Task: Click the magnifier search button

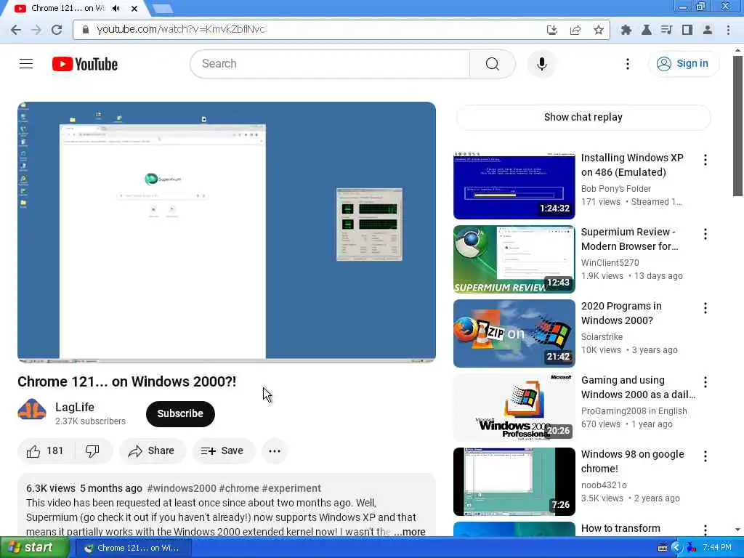Action: pyautogui.click(x=493, y=64)
